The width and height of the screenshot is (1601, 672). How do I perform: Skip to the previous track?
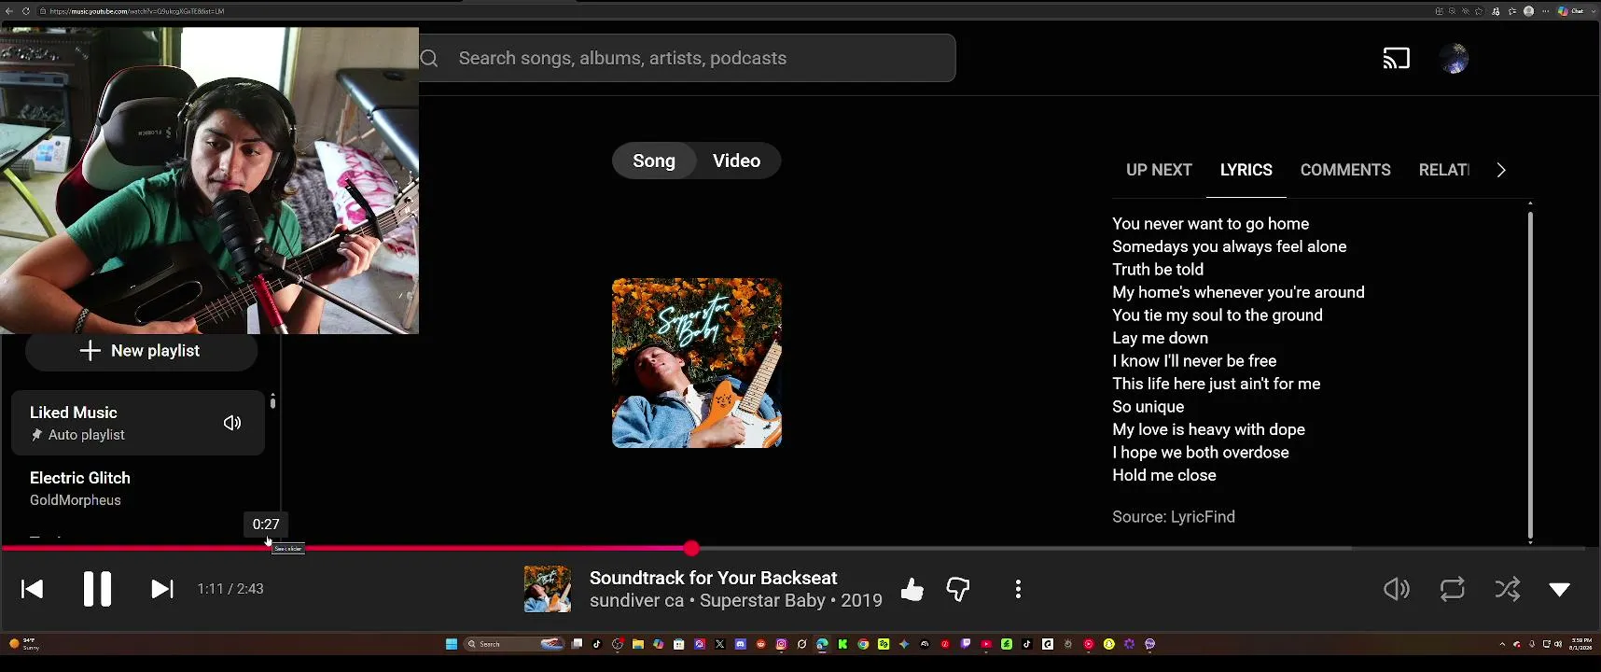tap(33, 589)
